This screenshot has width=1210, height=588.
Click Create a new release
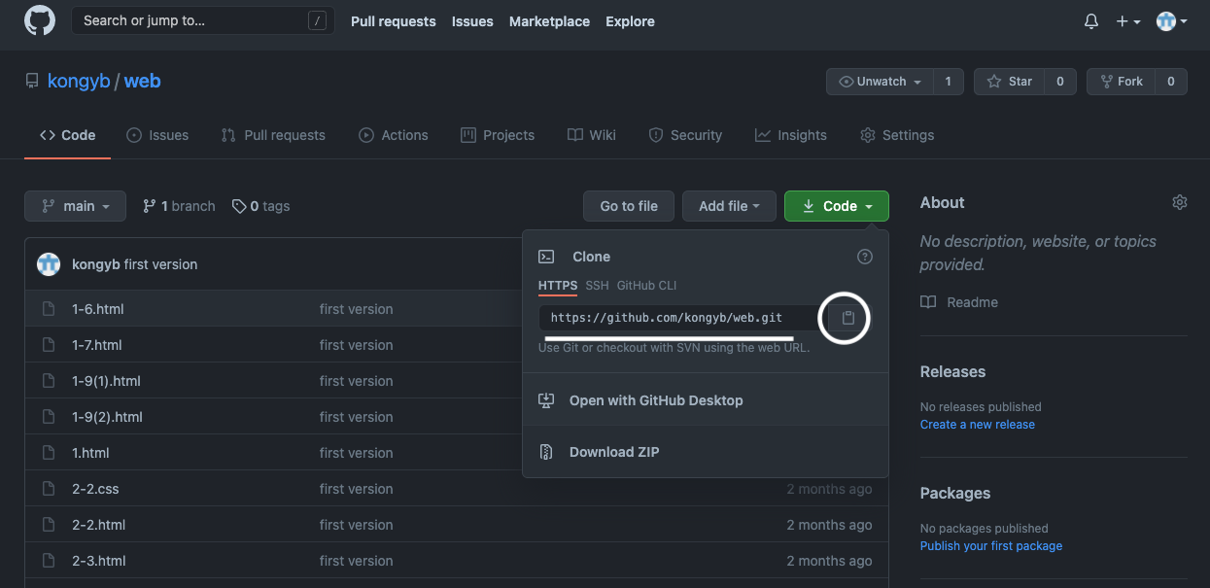(978, 425)
